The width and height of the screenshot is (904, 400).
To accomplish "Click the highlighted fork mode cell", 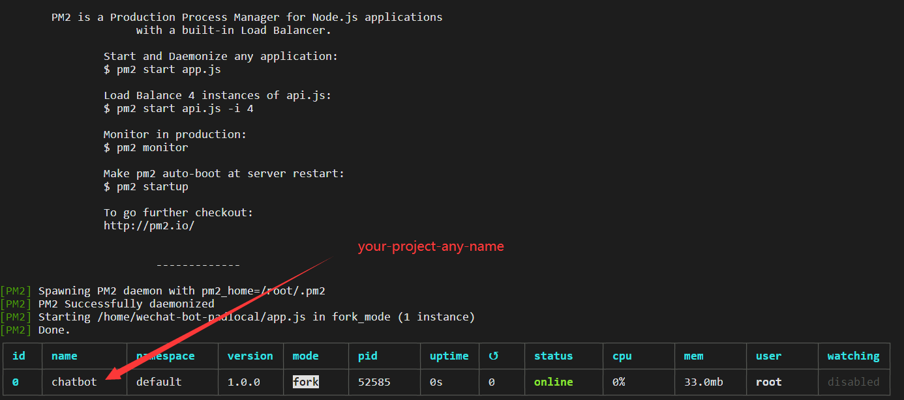I will (305, 382).
